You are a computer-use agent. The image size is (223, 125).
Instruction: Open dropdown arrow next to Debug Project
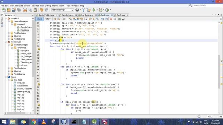[103, 10]
